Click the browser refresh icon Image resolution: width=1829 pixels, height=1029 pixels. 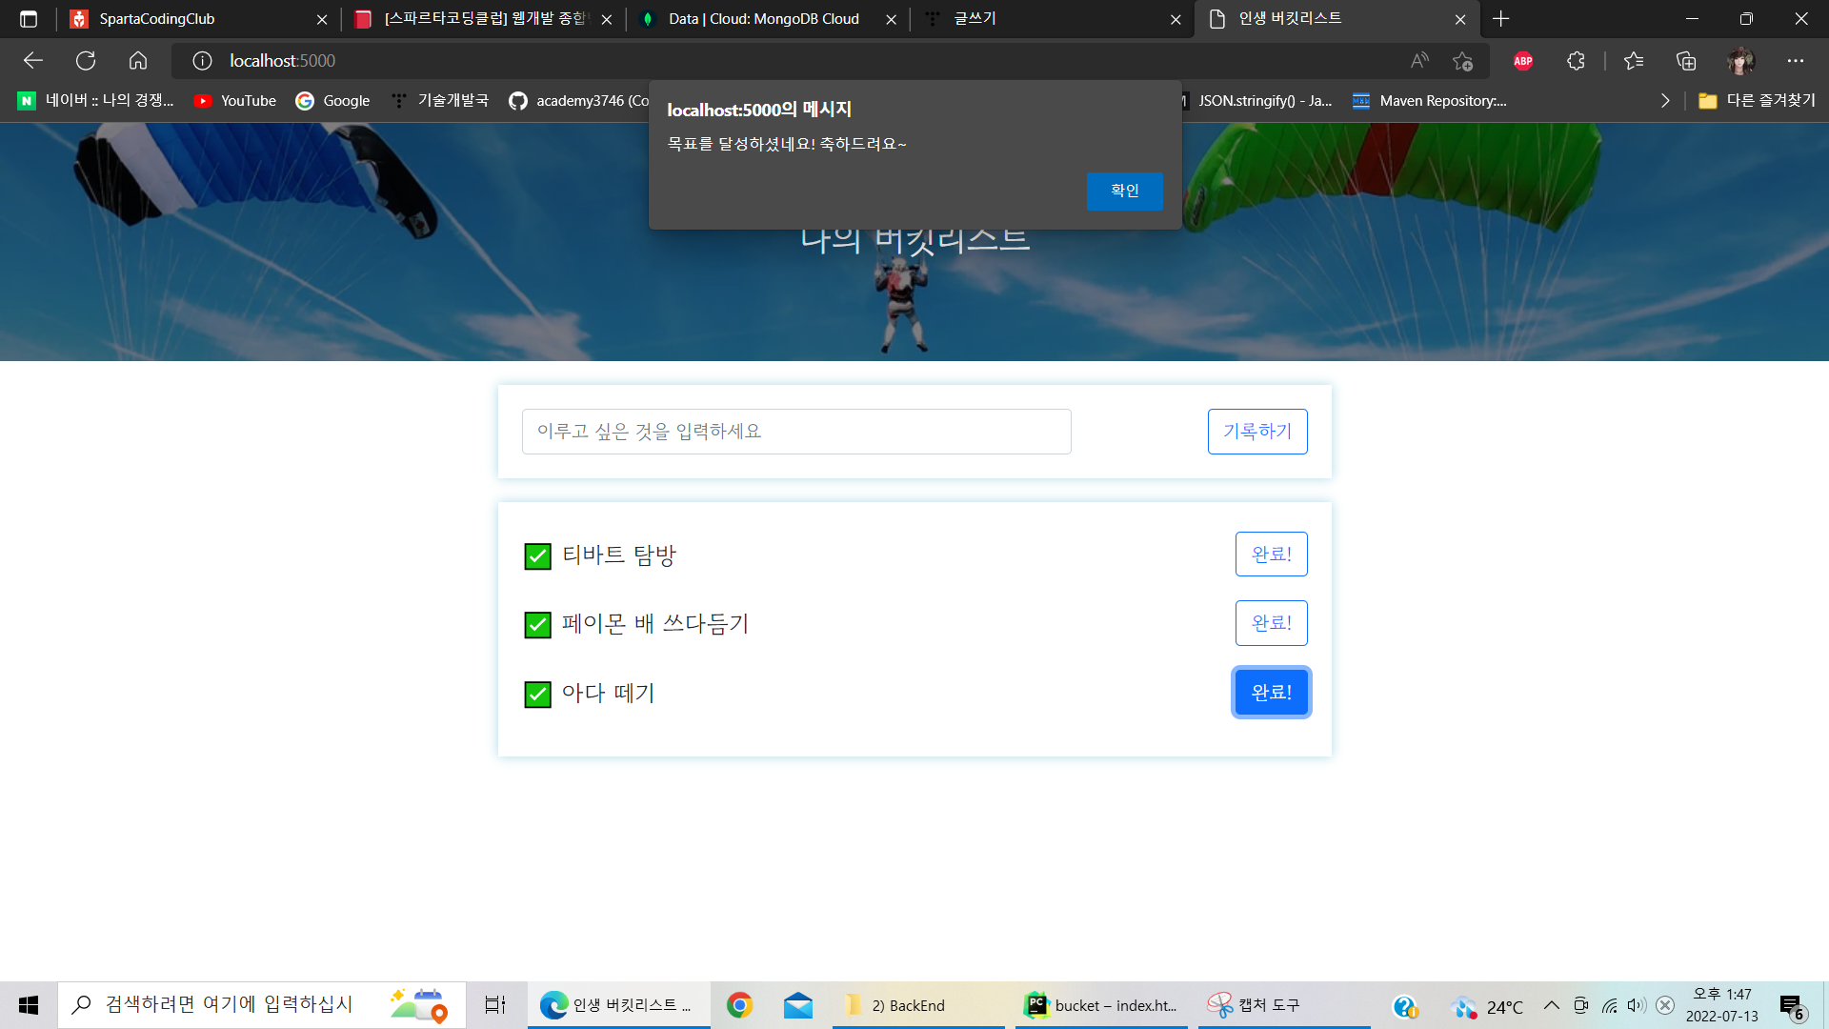click(x=86, y=61)
